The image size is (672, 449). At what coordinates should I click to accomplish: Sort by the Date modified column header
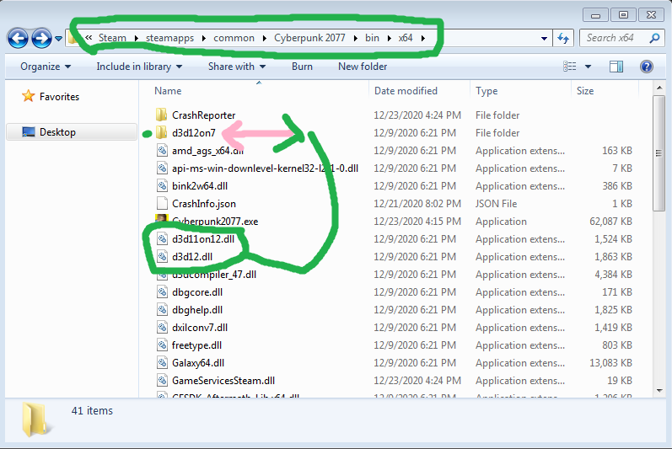(x=406, y=91)
